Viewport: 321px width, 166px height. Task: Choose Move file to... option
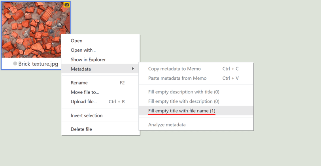[x=100, y=92]
